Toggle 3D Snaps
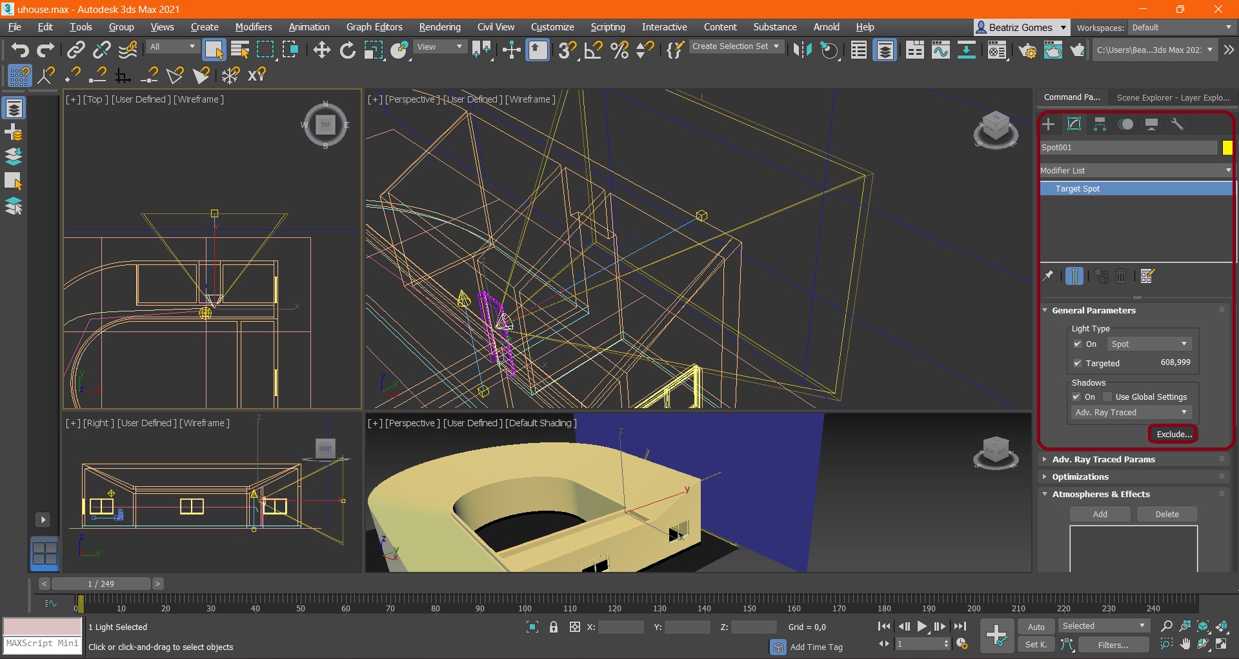 tap(568, 50)
